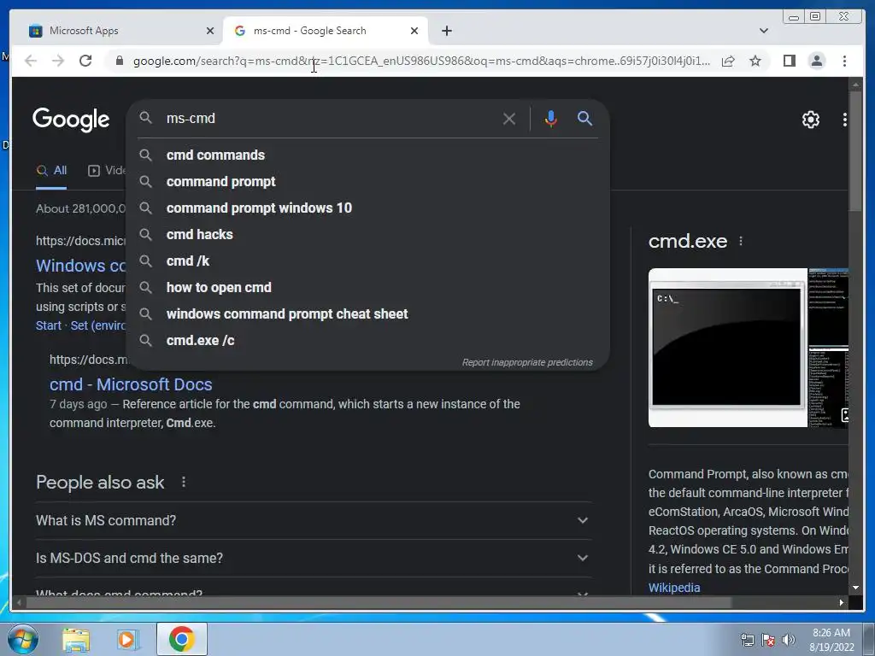This screenshot has height=656, width=875.
Task: Choose how to open cmd suggestion
Action: click(368, 287)
